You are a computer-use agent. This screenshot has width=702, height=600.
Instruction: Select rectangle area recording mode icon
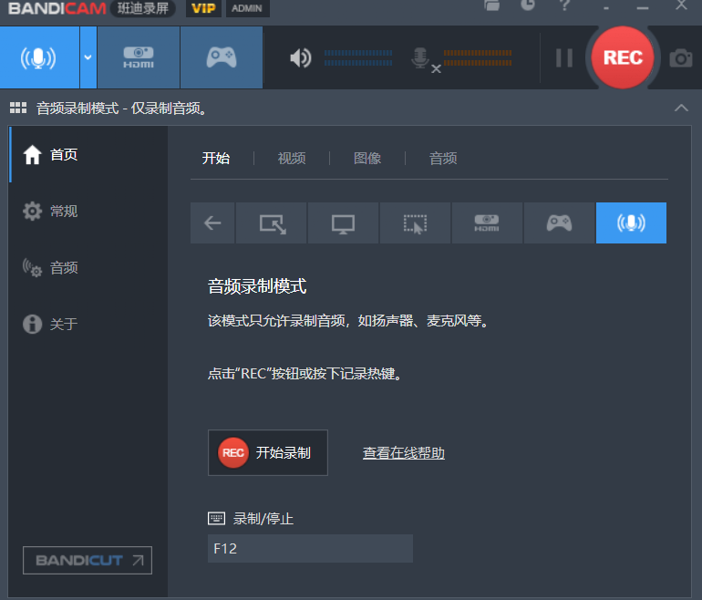pyautogui.click(x=272, y=223)
